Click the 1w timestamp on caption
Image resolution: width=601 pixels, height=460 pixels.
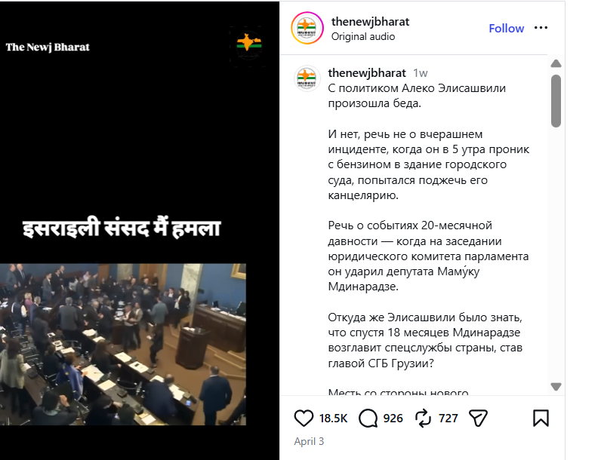coord(420,73)
